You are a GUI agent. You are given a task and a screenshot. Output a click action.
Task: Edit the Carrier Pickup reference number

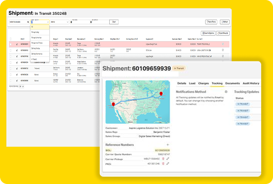pos(168,158)
